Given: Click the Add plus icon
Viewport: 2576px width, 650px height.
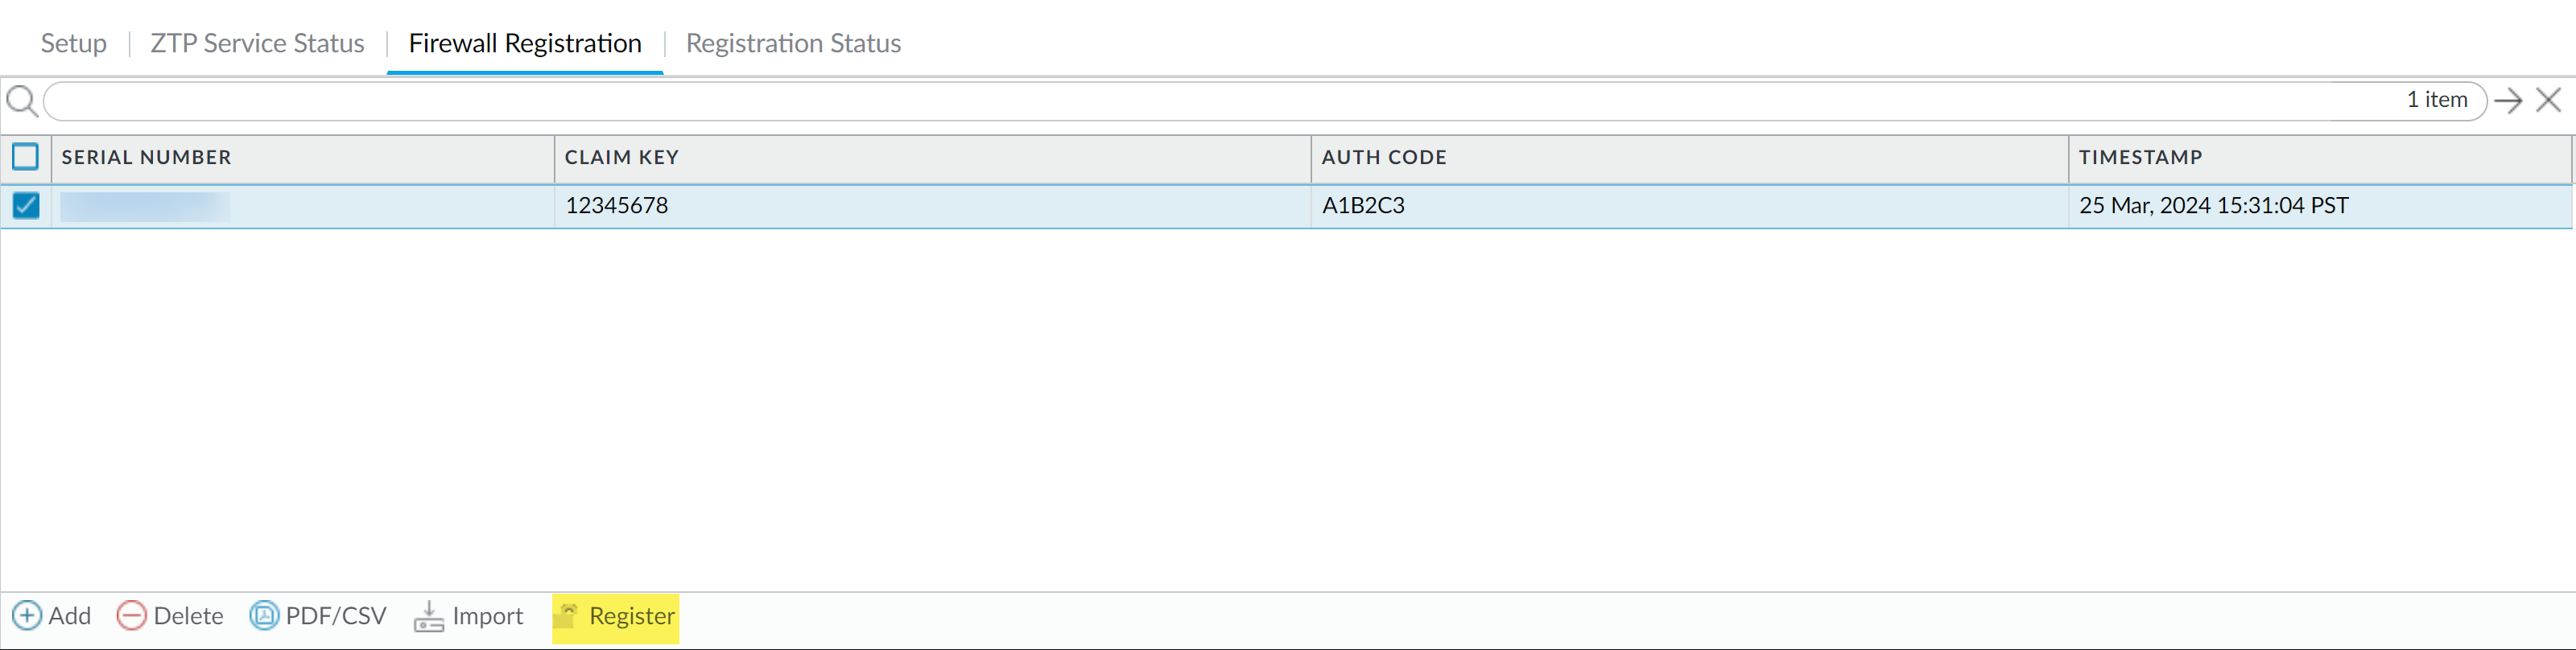Looking at the screenshot, I should (27, 615).
